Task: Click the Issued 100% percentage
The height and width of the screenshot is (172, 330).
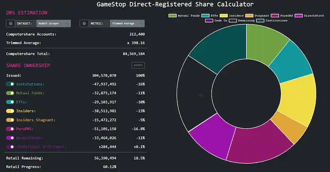Action: point(140,75)
